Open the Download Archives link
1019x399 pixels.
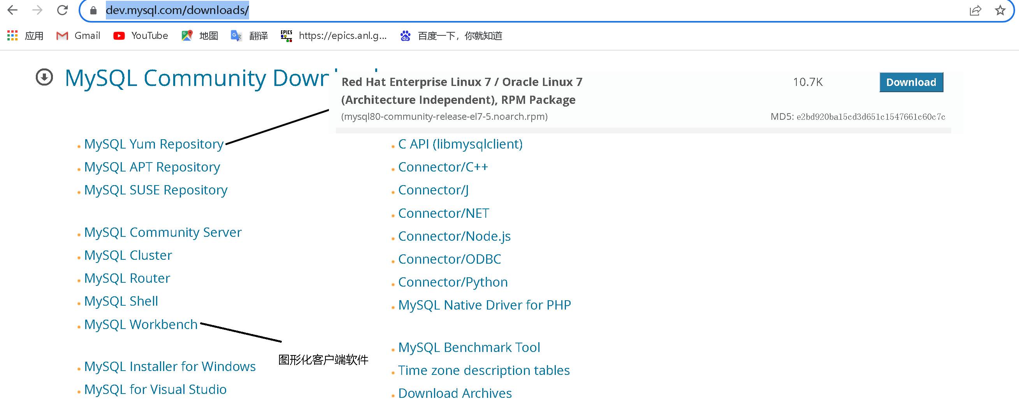[455, 393]
